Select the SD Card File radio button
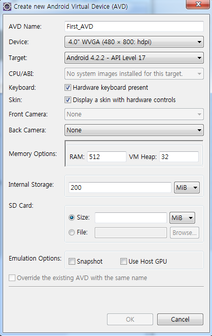The image size is (212, 336). (x=72, y=232)
